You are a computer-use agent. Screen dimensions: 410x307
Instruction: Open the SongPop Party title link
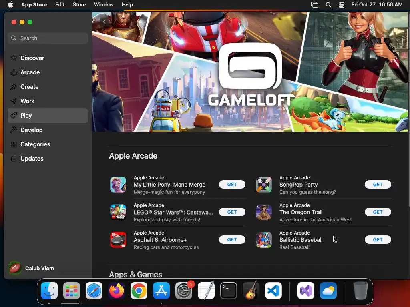pyautogui.click(x=298, y=185)
